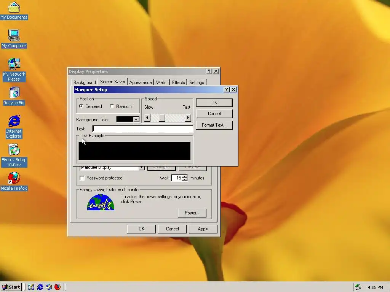
Task: Select the Centered position option
Action: (91, 106)
